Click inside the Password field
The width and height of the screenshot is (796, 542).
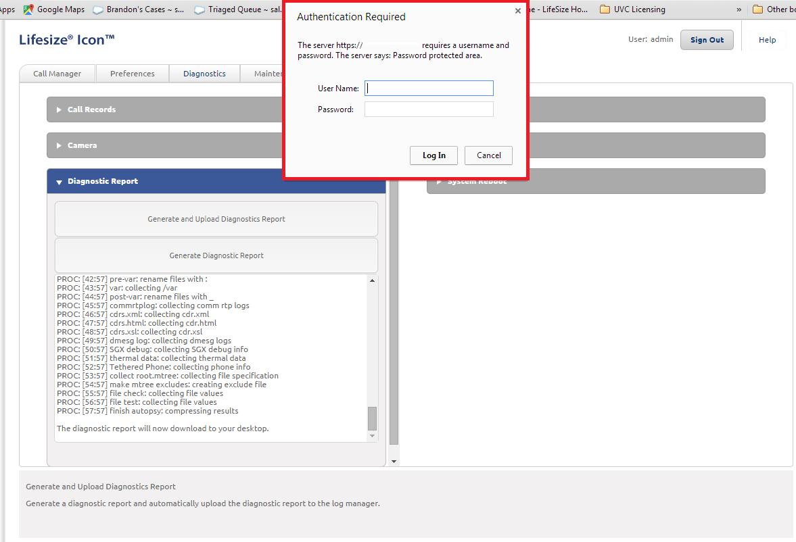pyautogui.click(x=429, y=109)
